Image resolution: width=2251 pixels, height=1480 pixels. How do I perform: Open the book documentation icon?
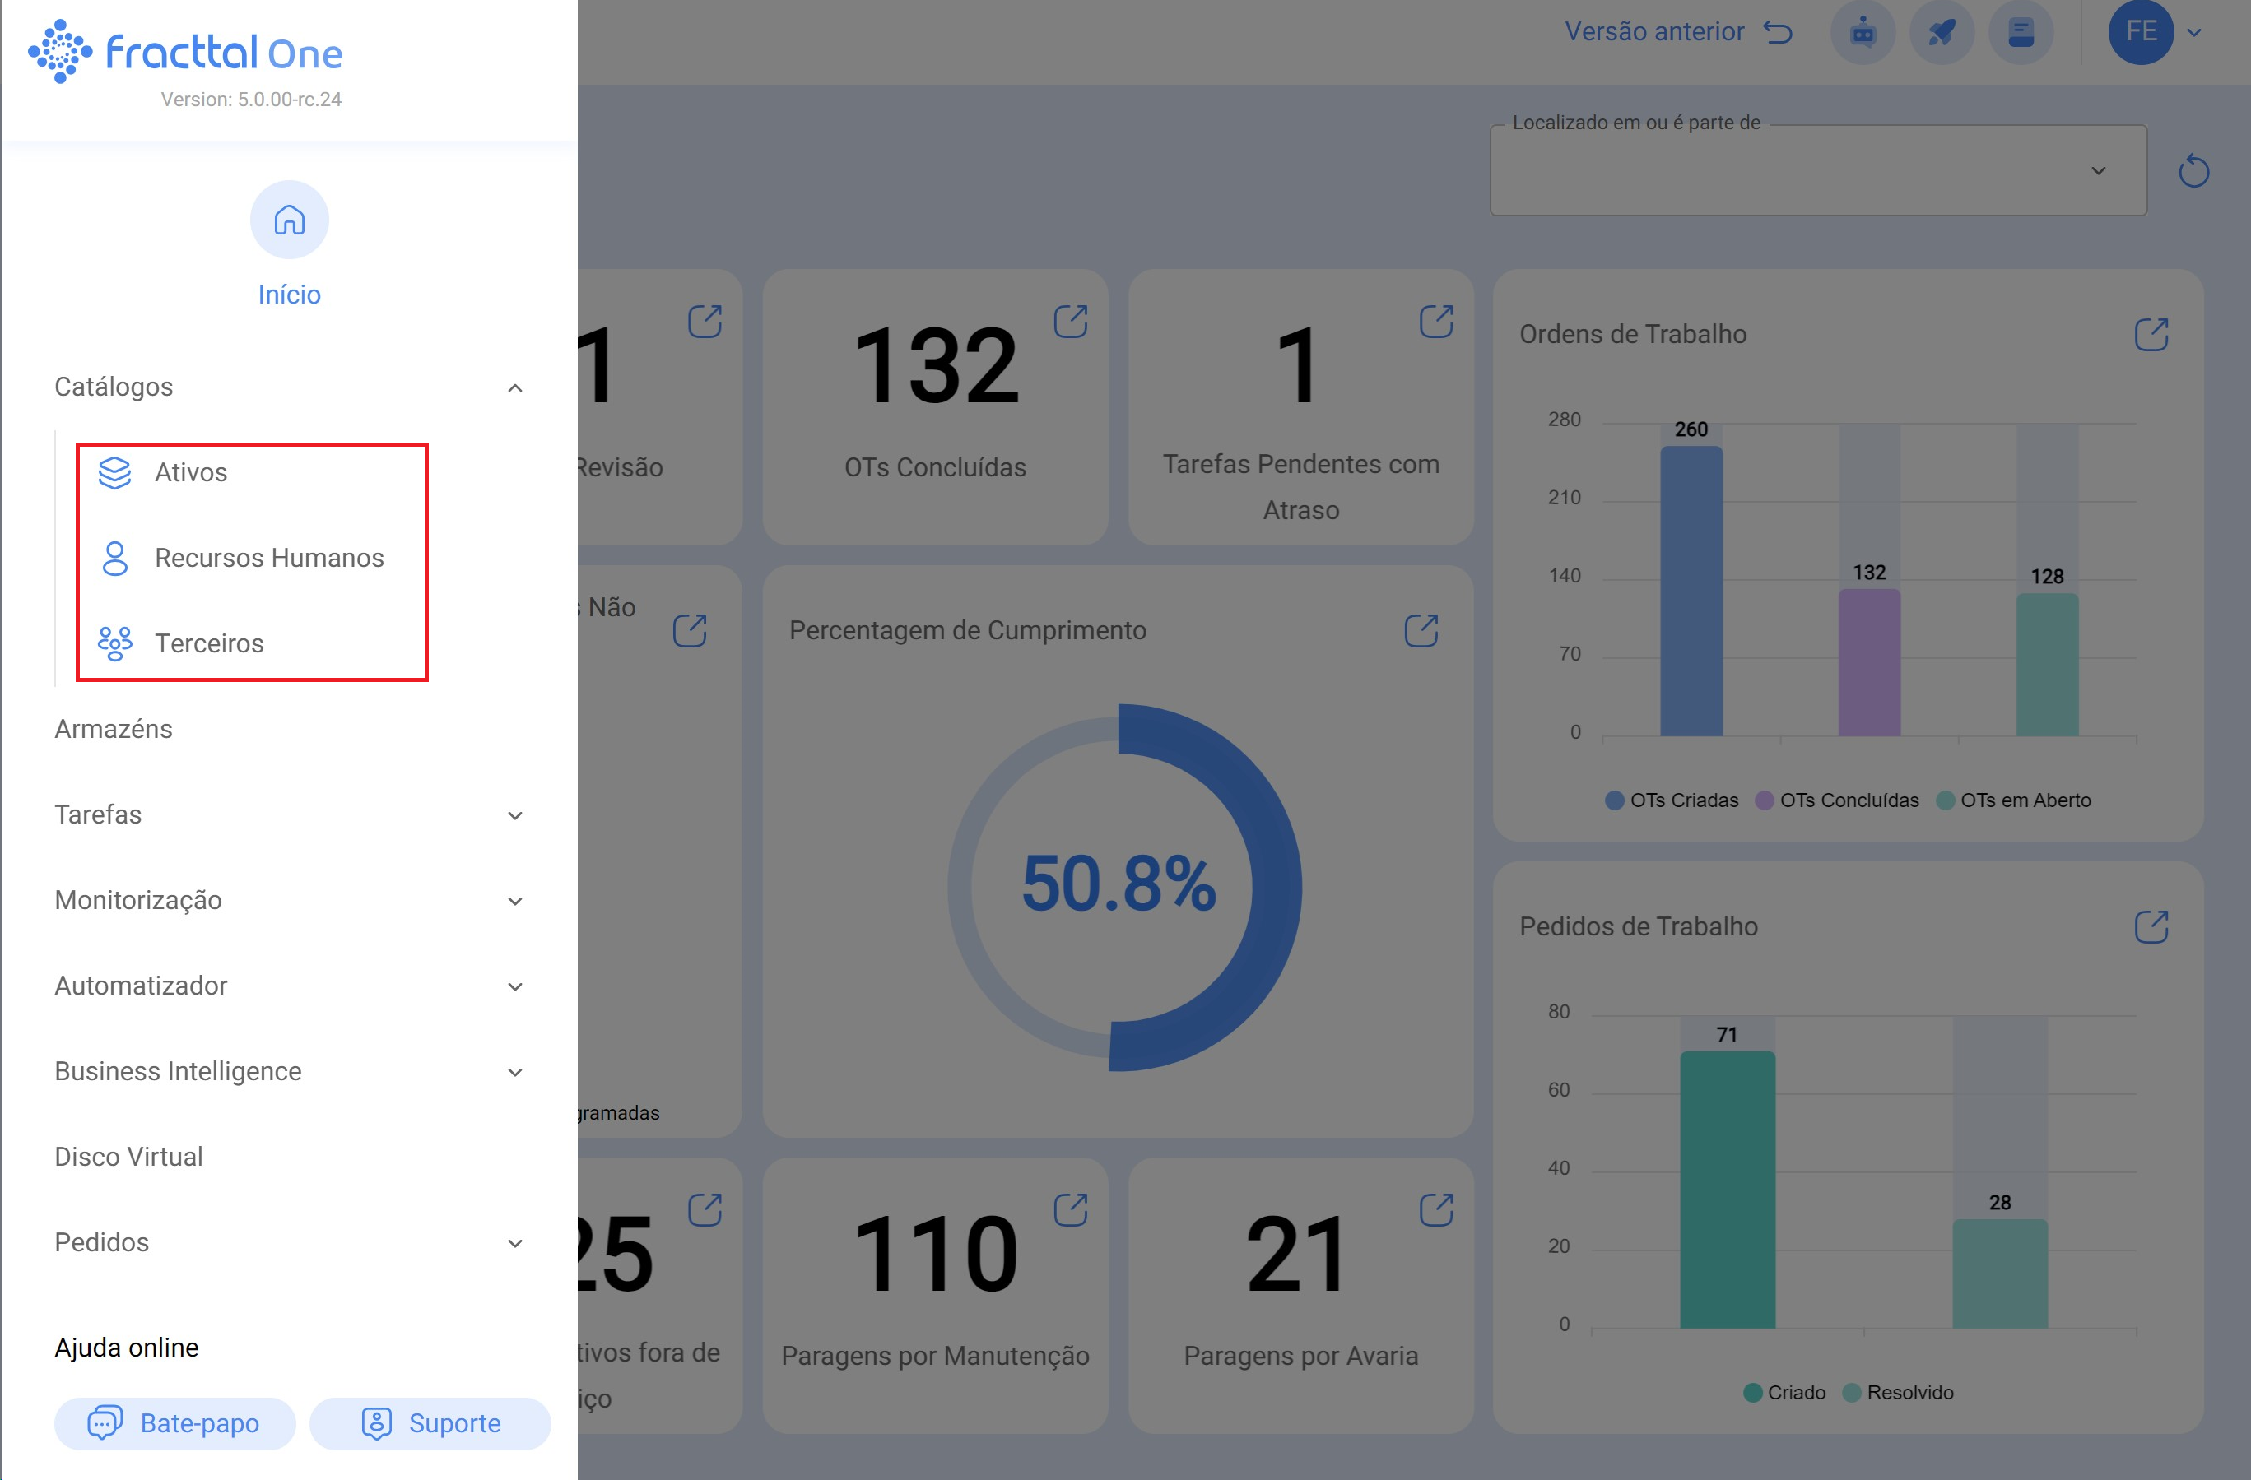2021,32
